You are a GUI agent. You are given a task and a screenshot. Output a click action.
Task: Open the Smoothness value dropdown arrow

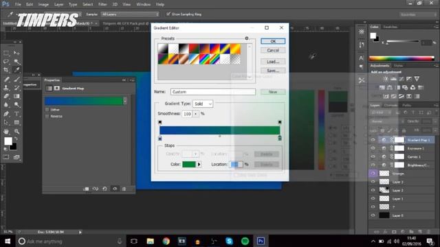tap(195, 114)
